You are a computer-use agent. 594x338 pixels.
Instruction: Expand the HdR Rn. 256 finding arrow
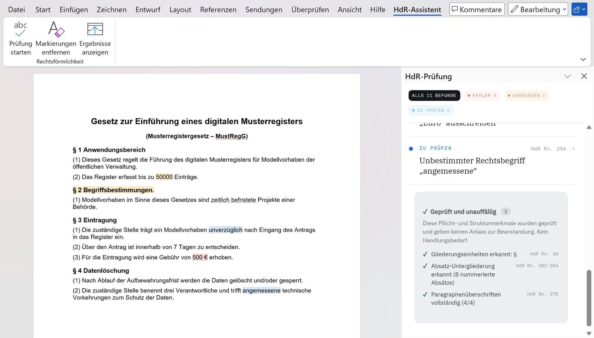pyautogui.click(x=573, y=149)
